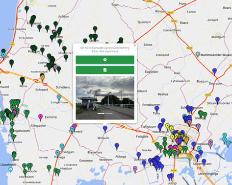Image resolution: width=232 pixels, height=185 pixels.
Task: Click the Annabuorren map label
Action: [151, 105]
